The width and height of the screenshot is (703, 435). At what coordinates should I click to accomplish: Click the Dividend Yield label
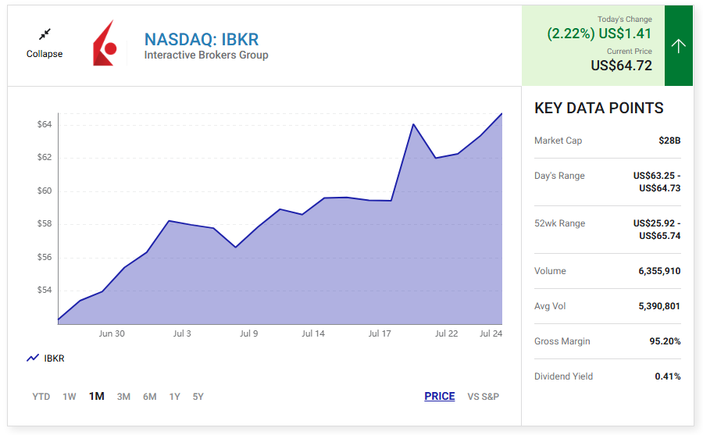563,376
